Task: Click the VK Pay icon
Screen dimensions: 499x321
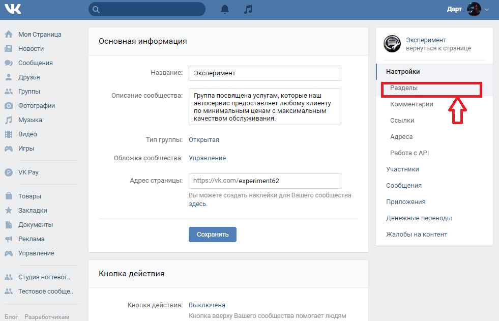Action: 9,172
